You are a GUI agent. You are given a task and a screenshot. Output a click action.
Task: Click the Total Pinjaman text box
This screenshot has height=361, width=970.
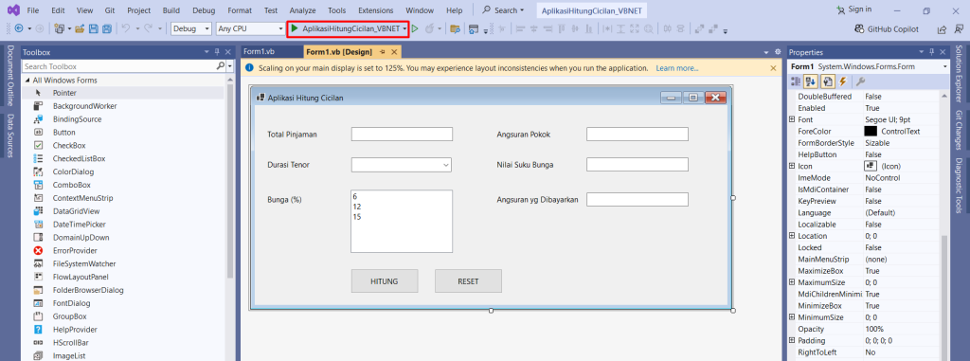402,135
